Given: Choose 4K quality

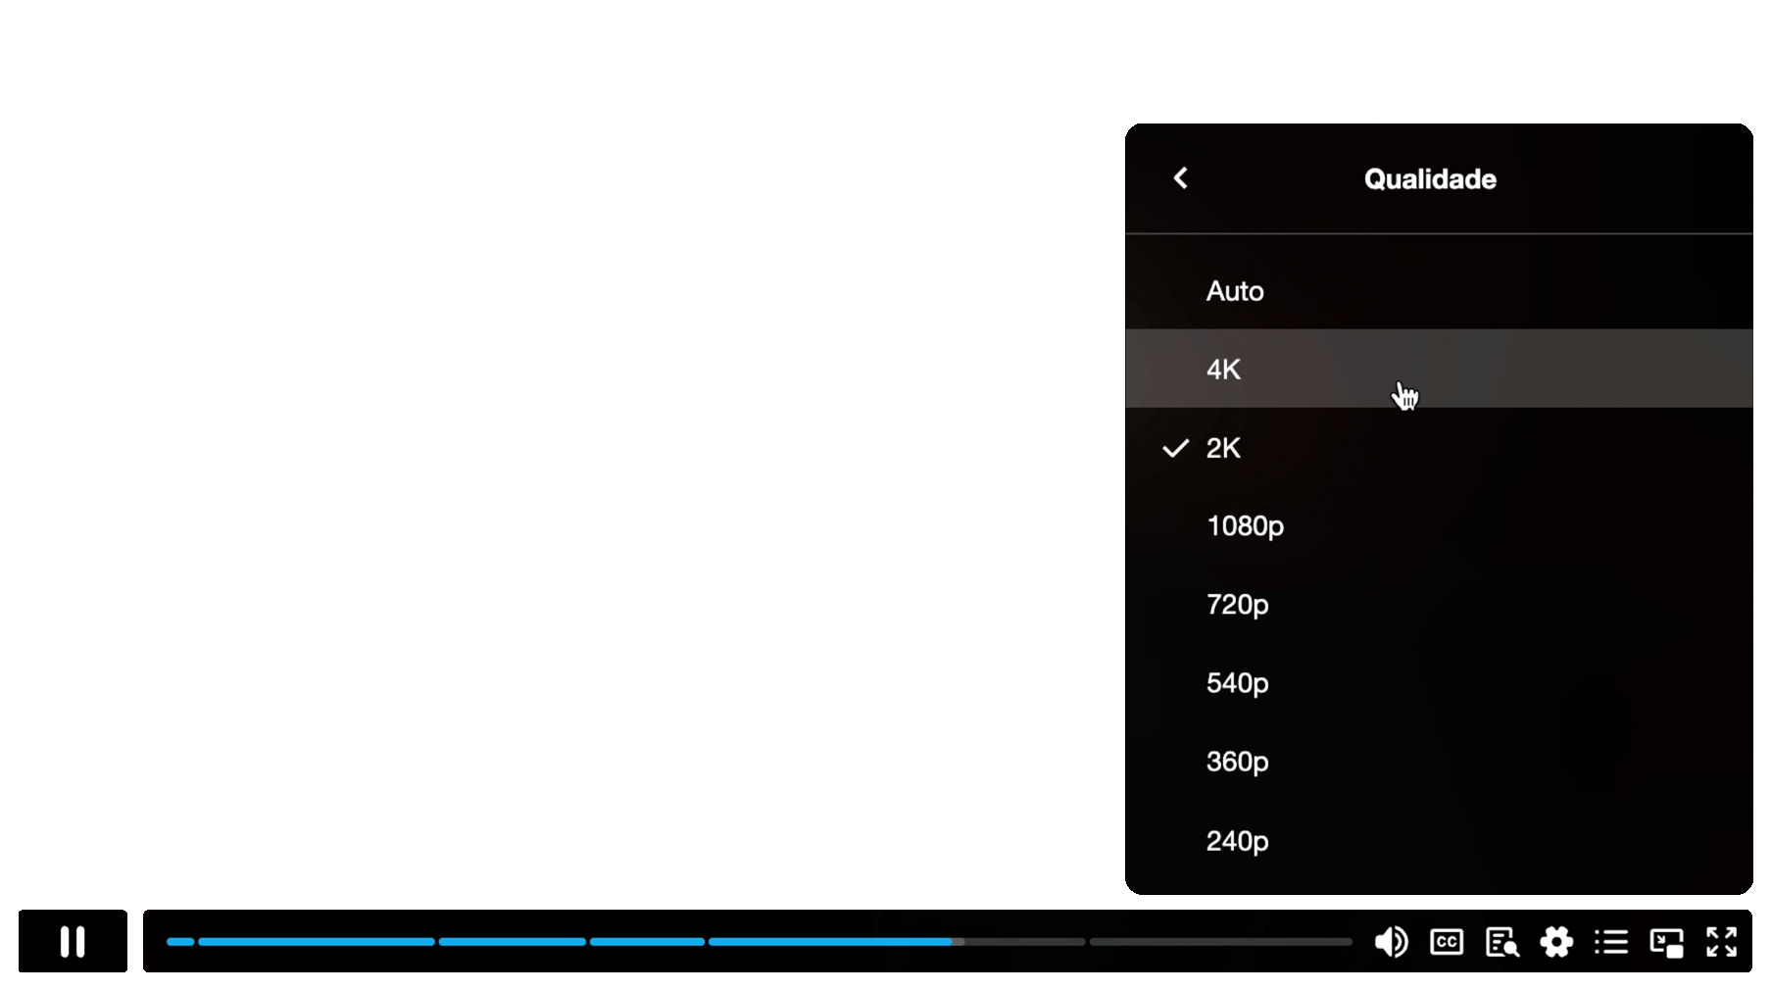Looking at the screenshot, I should click(x=1439, y=369).
